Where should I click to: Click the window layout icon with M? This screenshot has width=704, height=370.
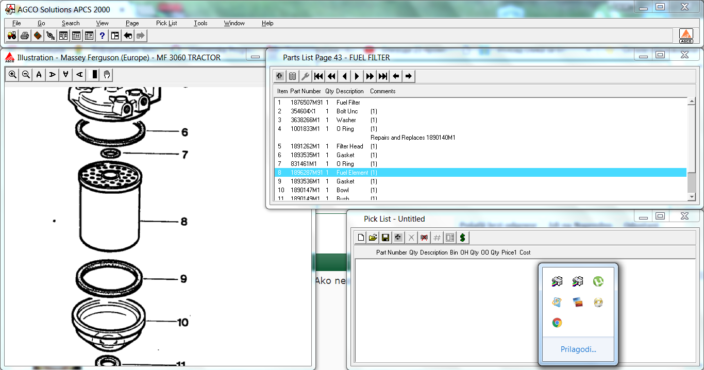[76, 36]
